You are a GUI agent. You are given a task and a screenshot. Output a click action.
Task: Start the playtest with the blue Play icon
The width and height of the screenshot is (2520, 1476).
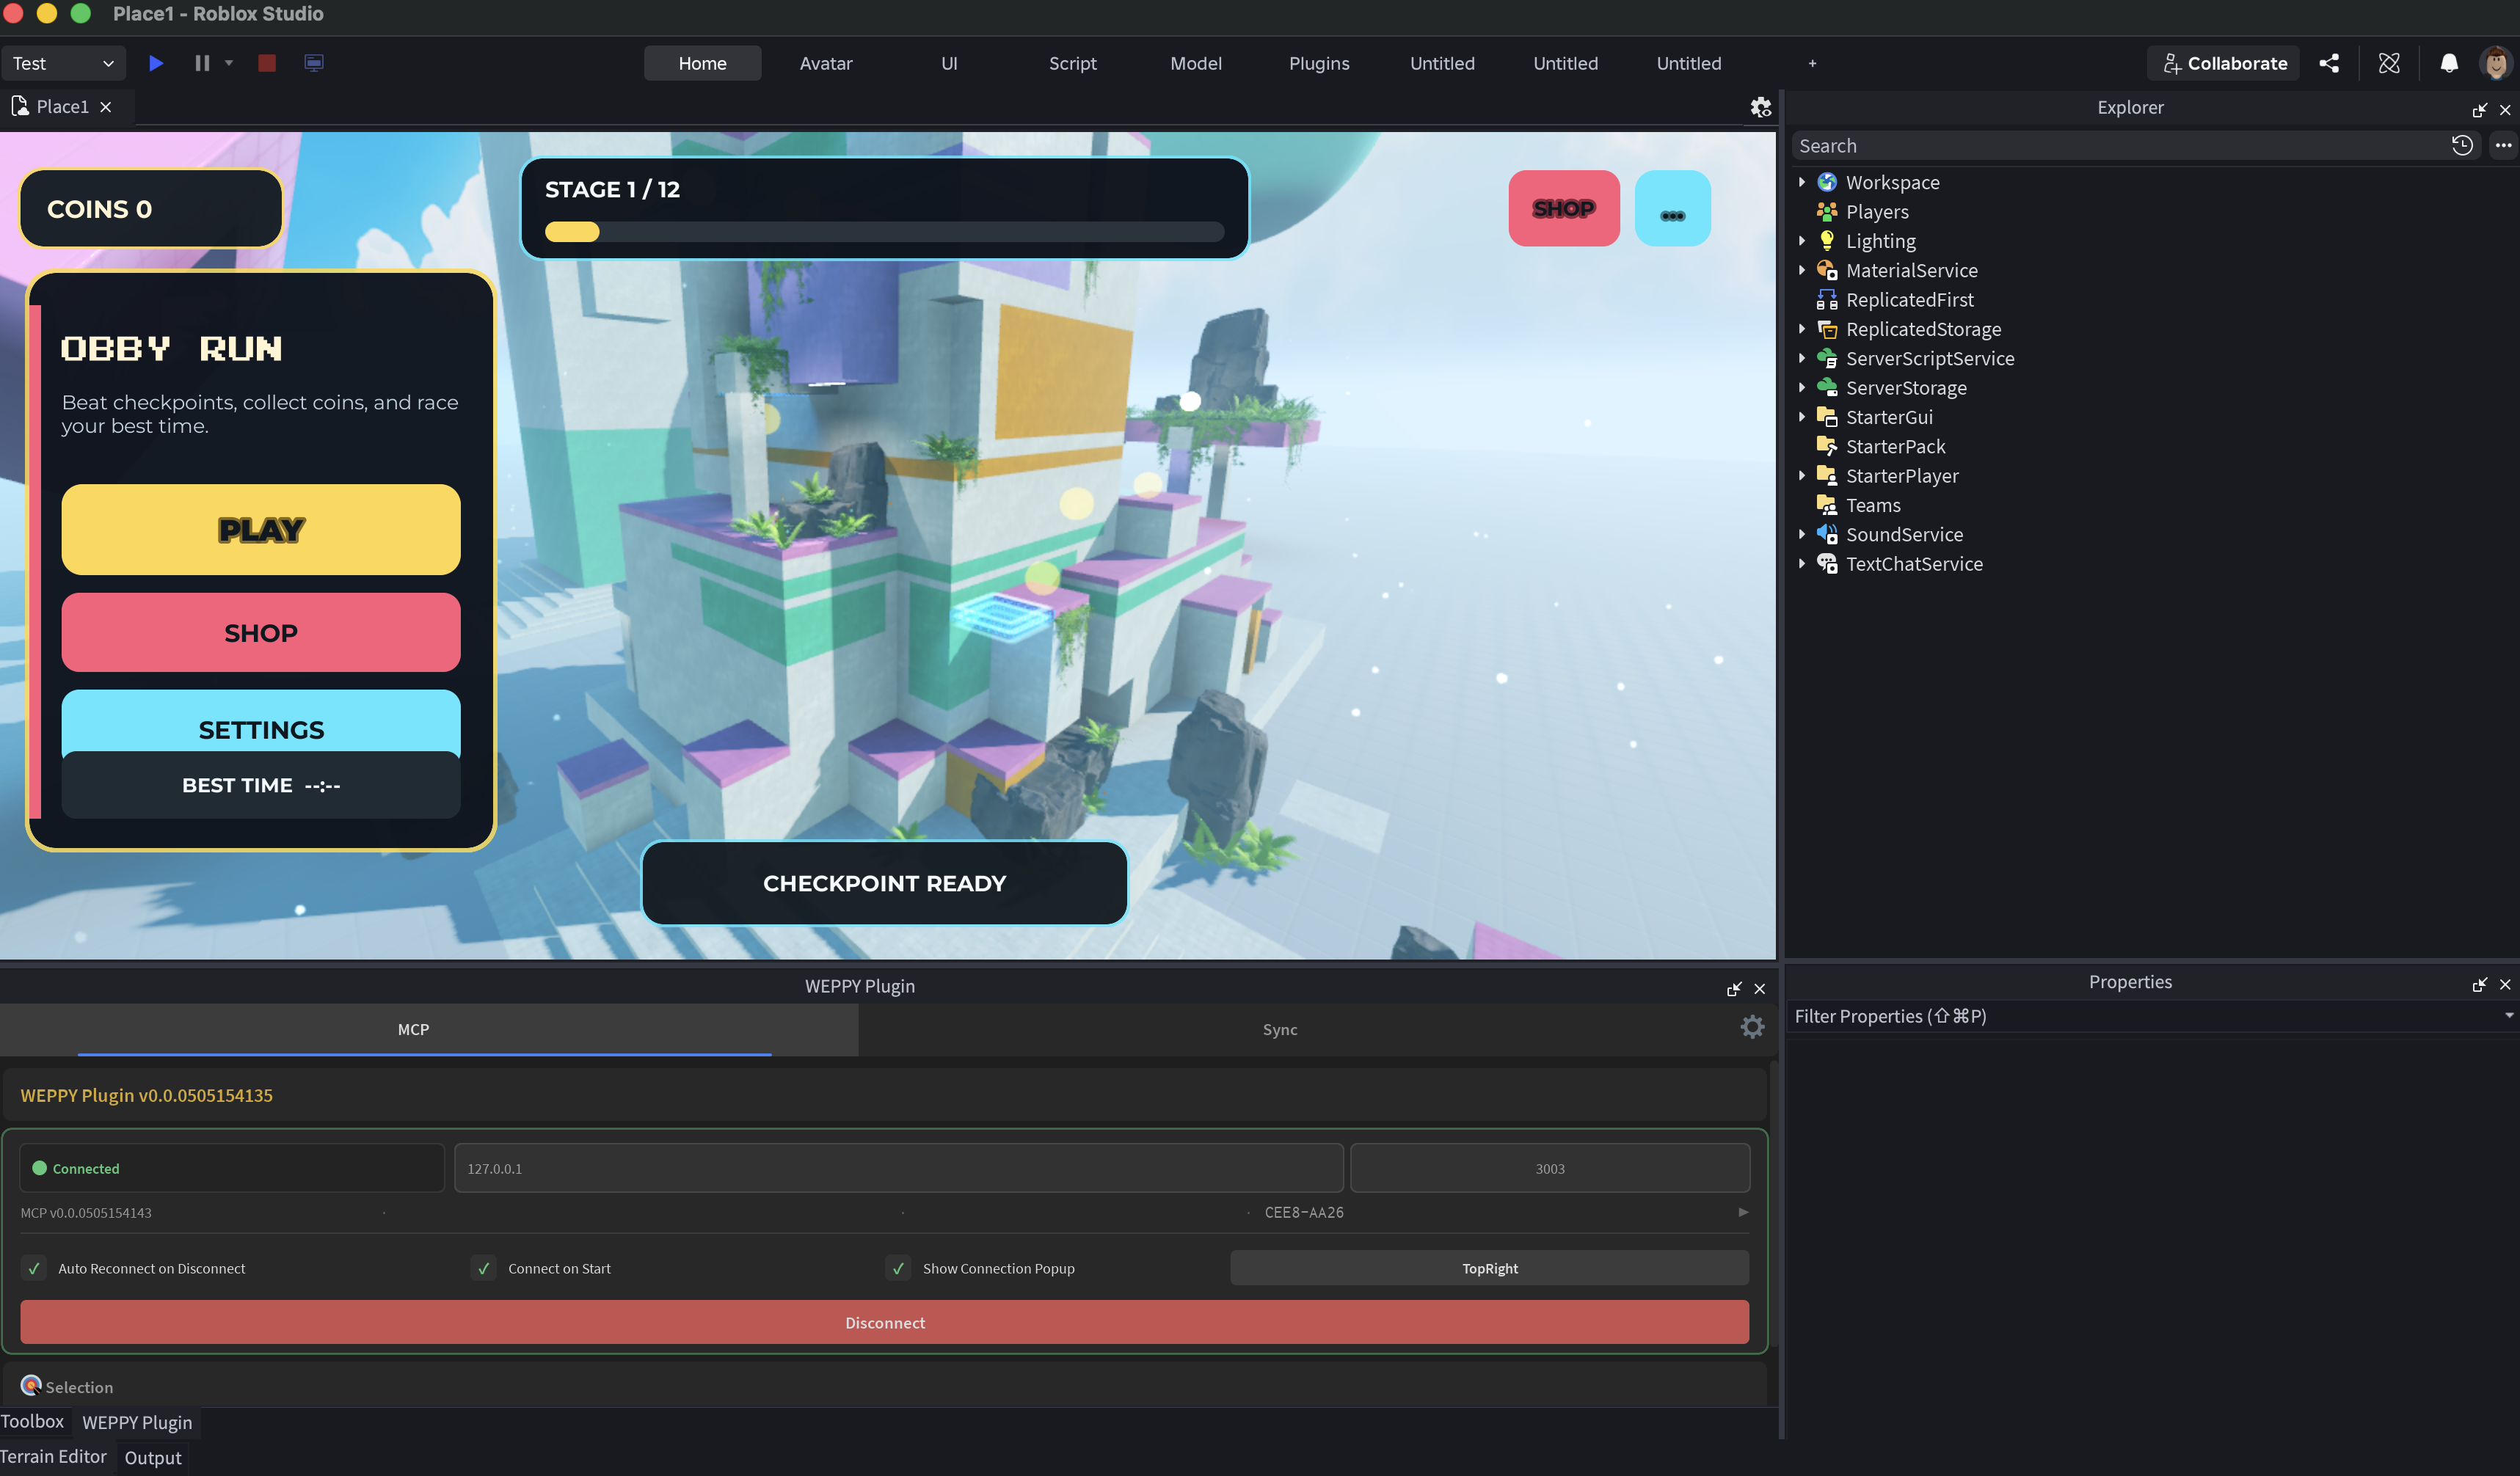coord(156,63)
